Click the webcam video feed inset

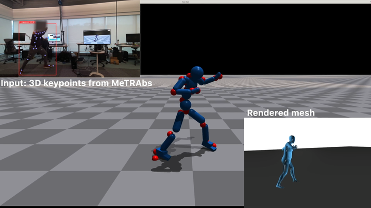pyautogui.click(x=70, y=39)
